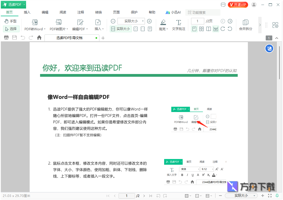Select the 文字批注 tool
The width and height of the screenshot is (283, 200).
tap(178, 25)
